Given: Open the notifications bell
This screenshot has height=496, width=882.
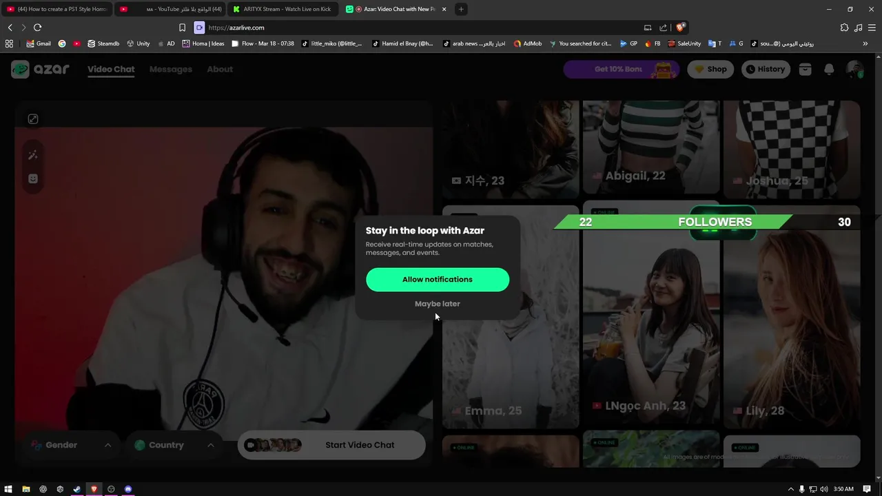Looking at the screenshot, I should point(830,69).
